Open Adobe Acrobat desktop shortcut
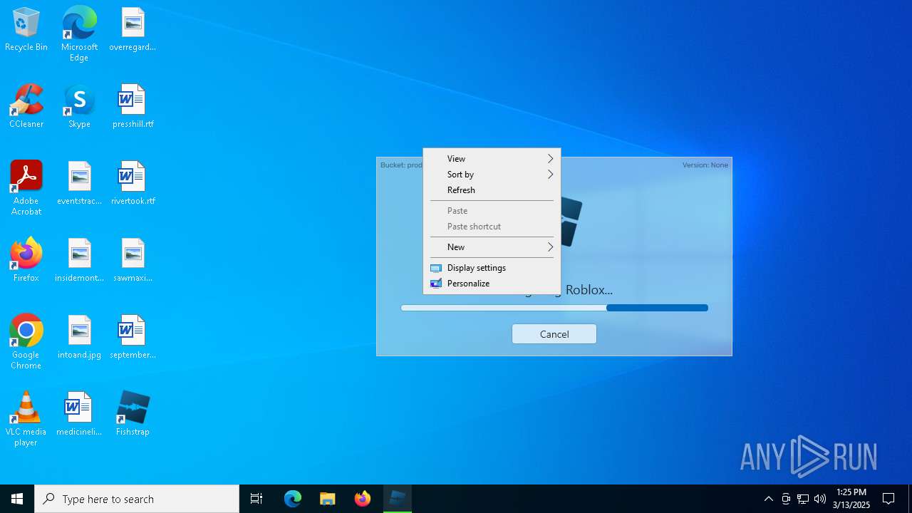 tap(26, 188)
